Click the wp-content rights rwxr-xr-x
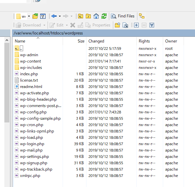195x187 pixels. point(147,61)
